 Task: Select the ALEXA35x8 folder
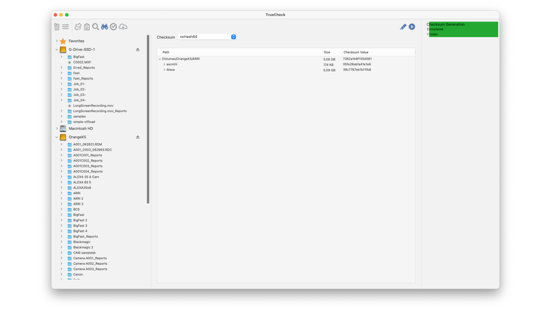pyautogui.click(x=82, y=188)
